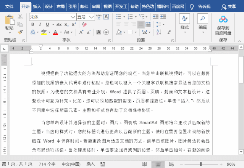Open the Tell Me lightbulb search
Viewport: 244px width, 168px height.
pyautogui.click(x=192, y=7)
